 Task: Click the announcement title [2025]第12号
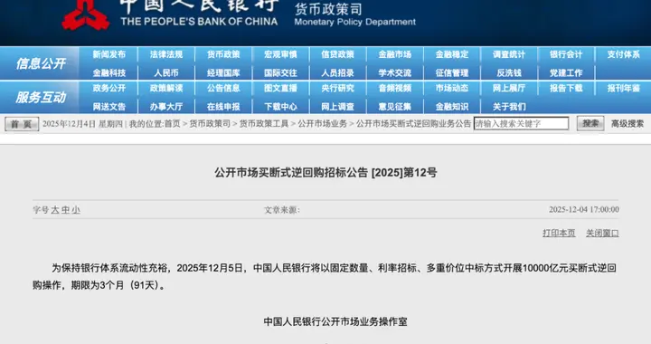tap(325, 173)
